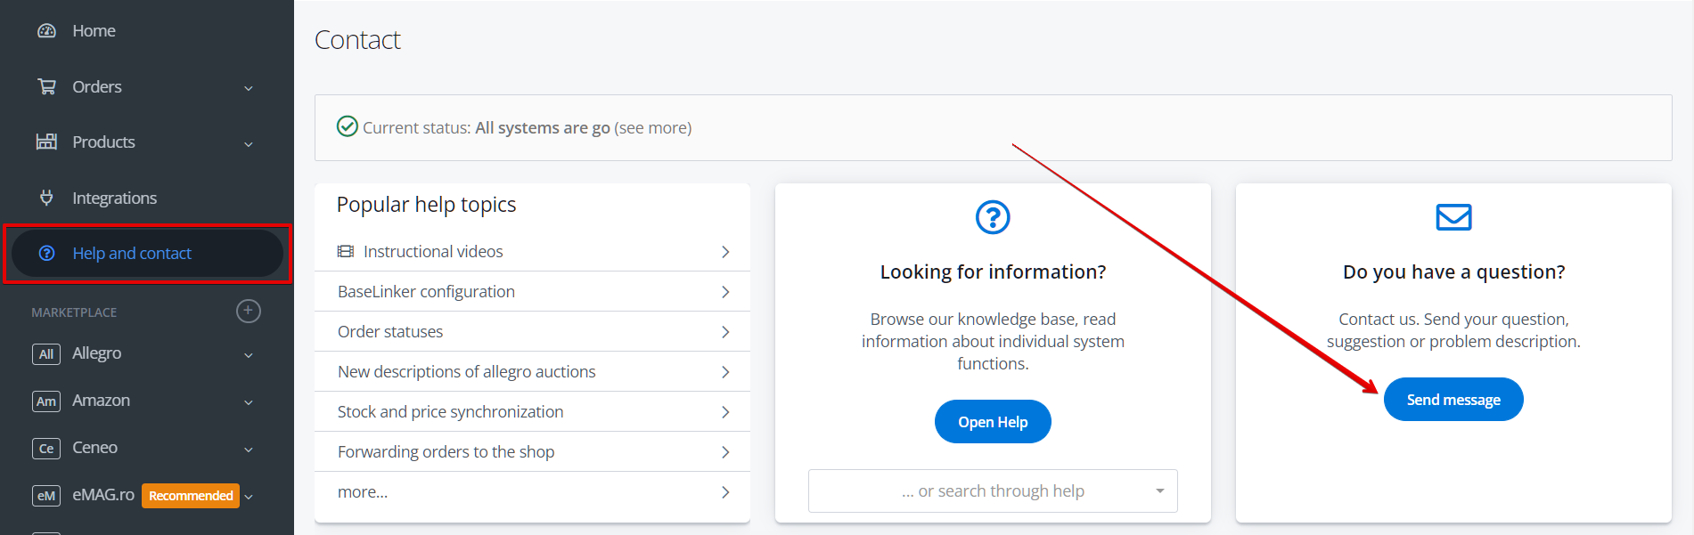
Task: Click the blue question mark circle icon
Action: pos(993,217)
